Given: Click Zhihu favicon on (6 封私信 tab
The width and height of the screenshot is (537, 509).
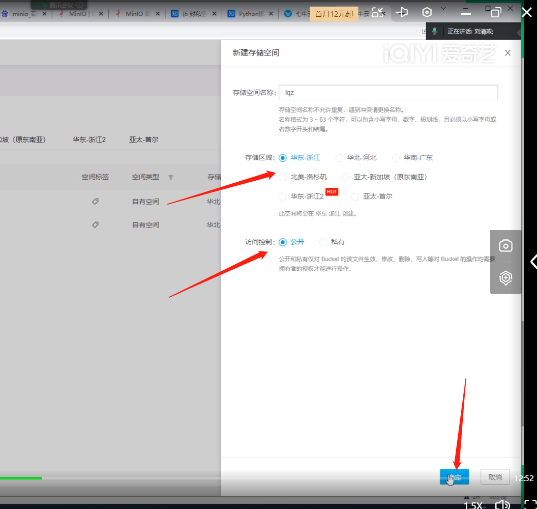Looking at the screenshot, I should pos(174,14).
